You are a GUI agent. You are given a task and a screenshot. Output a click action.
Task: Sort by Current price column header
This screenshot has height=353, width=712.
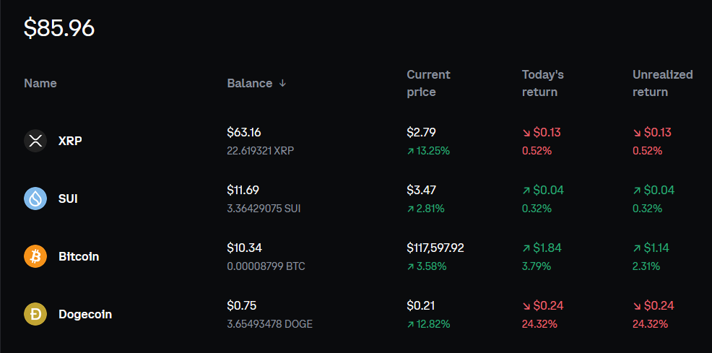click(x=428, y=84)
